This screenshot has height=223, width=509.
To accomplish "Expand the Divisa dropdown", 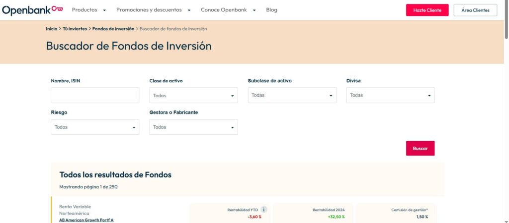I will (x=391, y=95).
